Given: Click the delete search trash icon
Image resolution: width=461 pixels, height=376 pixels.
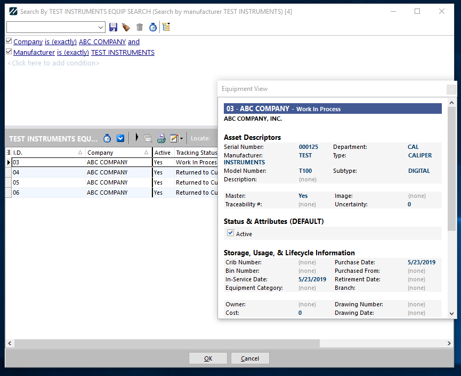Looking at the screenshot, I should tap(140, 27).
